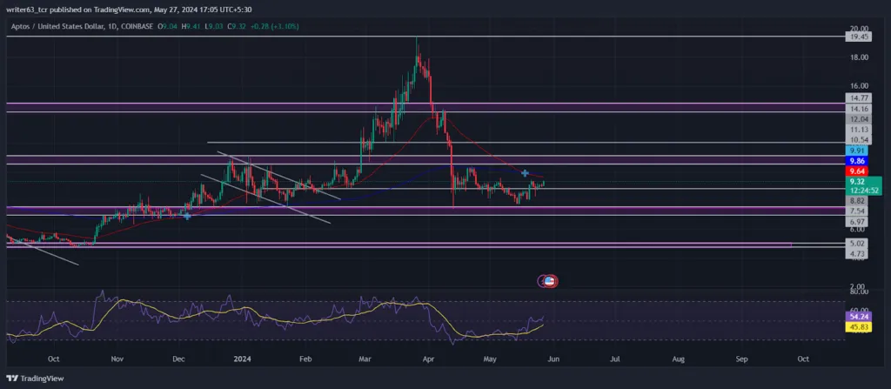Select the 6.97 price level label
891x389 pixels.
tap(856, 221)
